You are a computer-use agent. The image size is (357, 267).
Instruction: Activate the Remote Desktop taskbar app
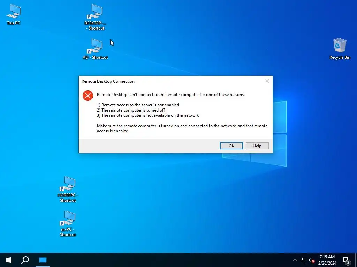point(43,260)
